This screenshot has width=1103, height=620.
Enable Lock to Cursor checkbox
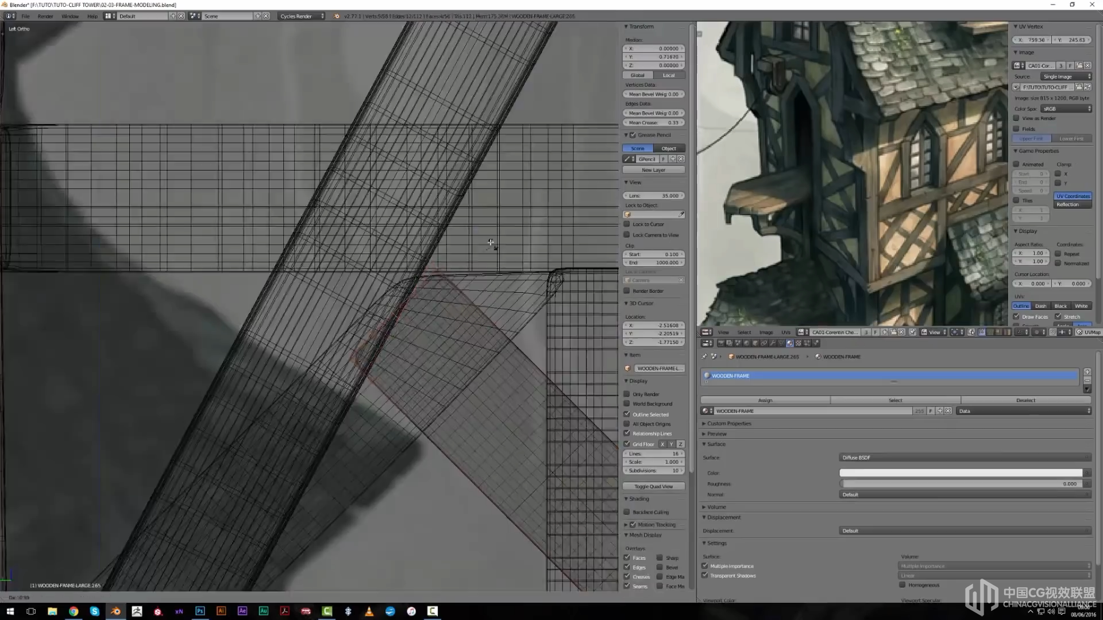[627, 224]
